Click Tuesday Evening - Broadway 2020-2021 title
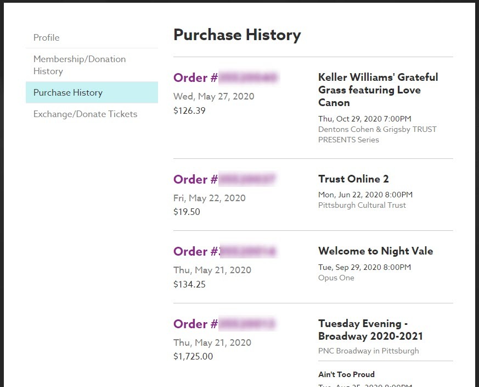Screen dimensions: 479x387 click(370, 330)
